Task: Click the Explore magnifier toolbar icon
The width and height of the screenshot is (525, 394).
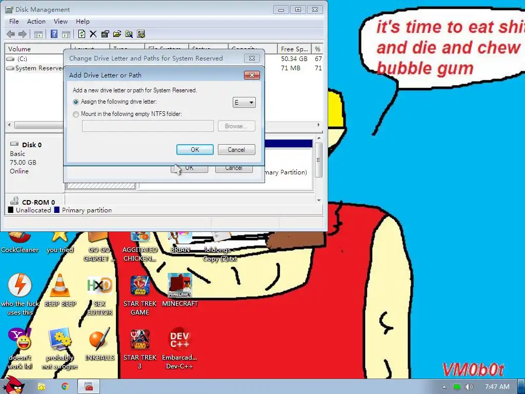Action: coord(129,34)
